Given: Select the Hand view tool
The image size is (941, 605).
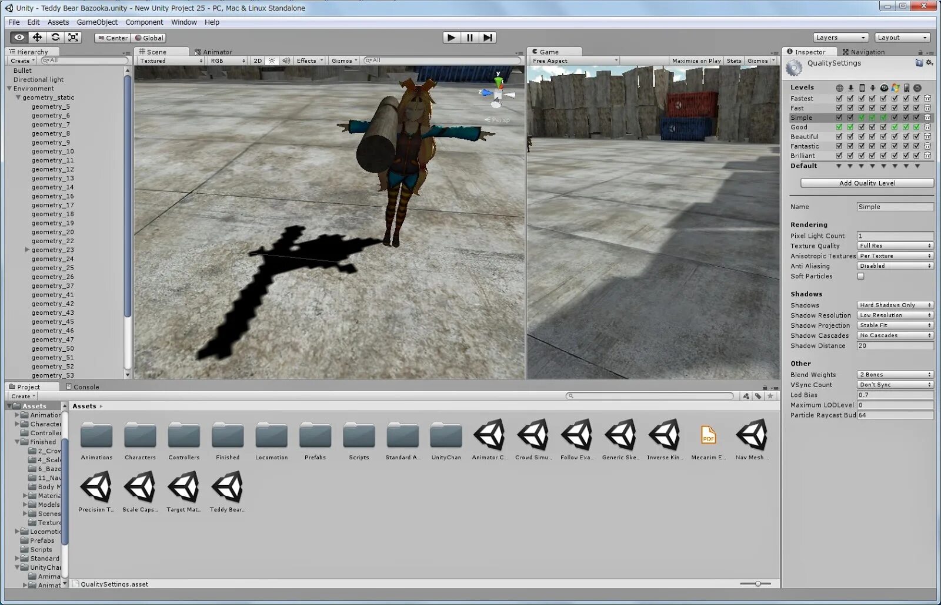Looking at the screenshot, I should [19, 38].
